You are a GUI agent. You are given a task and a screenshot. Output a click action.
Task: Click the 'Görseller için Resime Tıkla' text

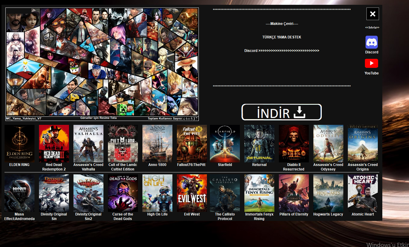(98, 118)
